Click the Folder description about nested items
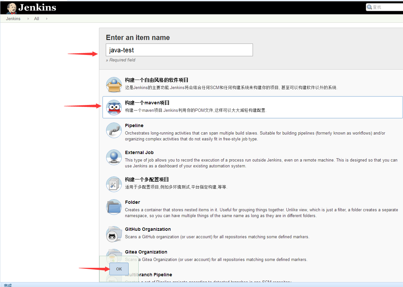 [261, 213]
